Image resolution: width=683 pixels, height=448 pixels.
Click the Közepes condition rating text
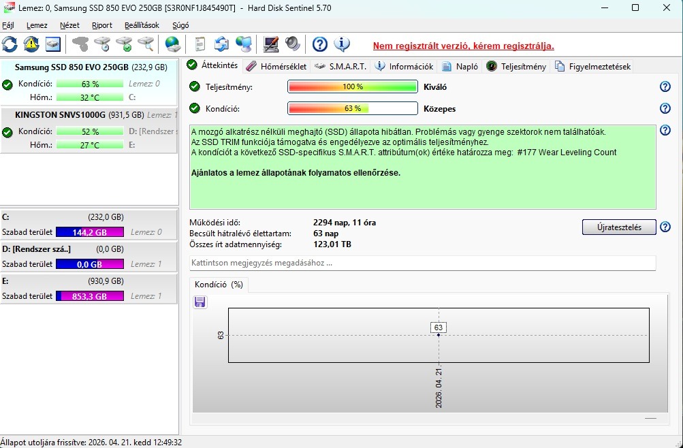[x=439, y=109]
